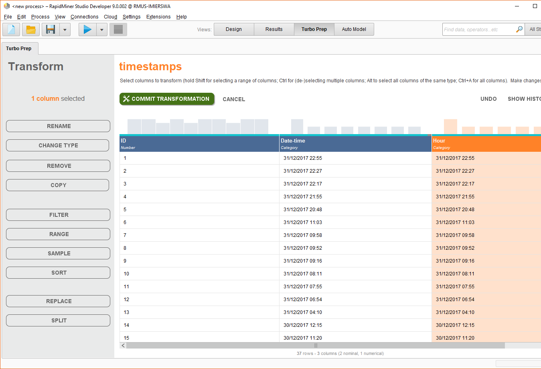This screenshot has height=369, width=541.
Task: Open the Help menu
Action: tap(182, 17)
